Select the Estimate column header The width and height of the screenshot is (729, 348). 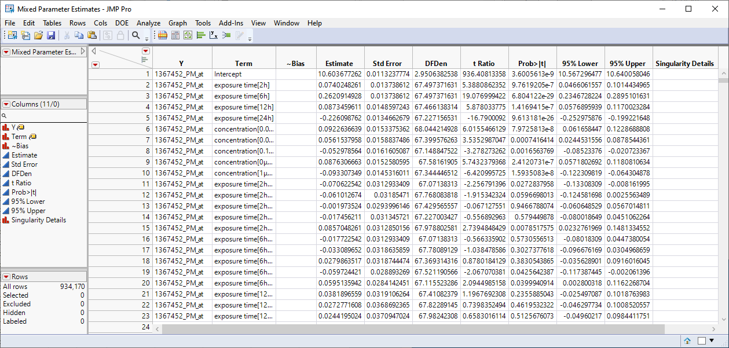click(339, 64)
